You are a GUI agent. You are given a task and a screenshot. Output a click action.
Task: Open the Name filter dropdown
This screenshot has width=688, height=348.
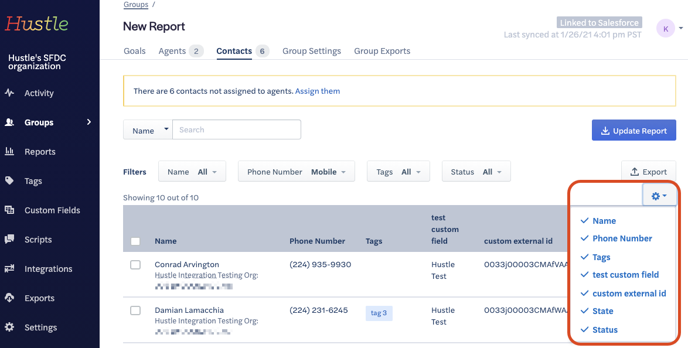pos(192,172)
